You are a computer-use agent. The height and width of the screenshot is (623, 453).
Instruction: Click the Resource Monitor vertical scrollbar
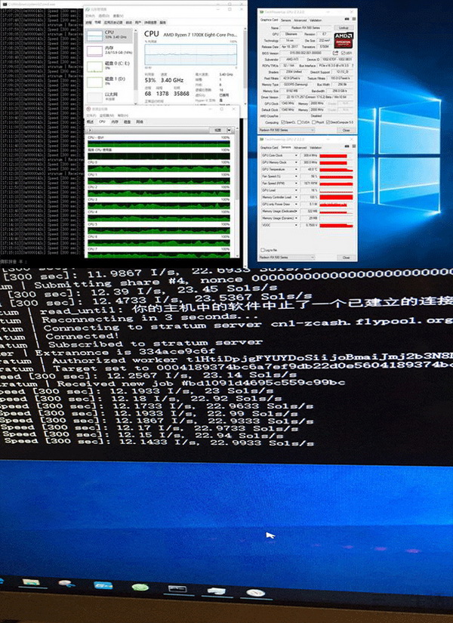(237, 193)
